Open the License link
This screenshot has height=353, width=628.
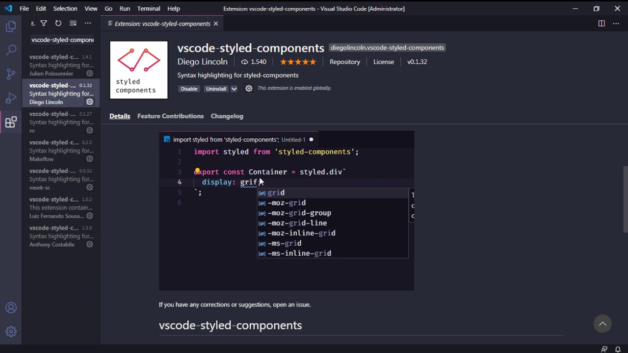pyautogui.click(x=384, y=62)
